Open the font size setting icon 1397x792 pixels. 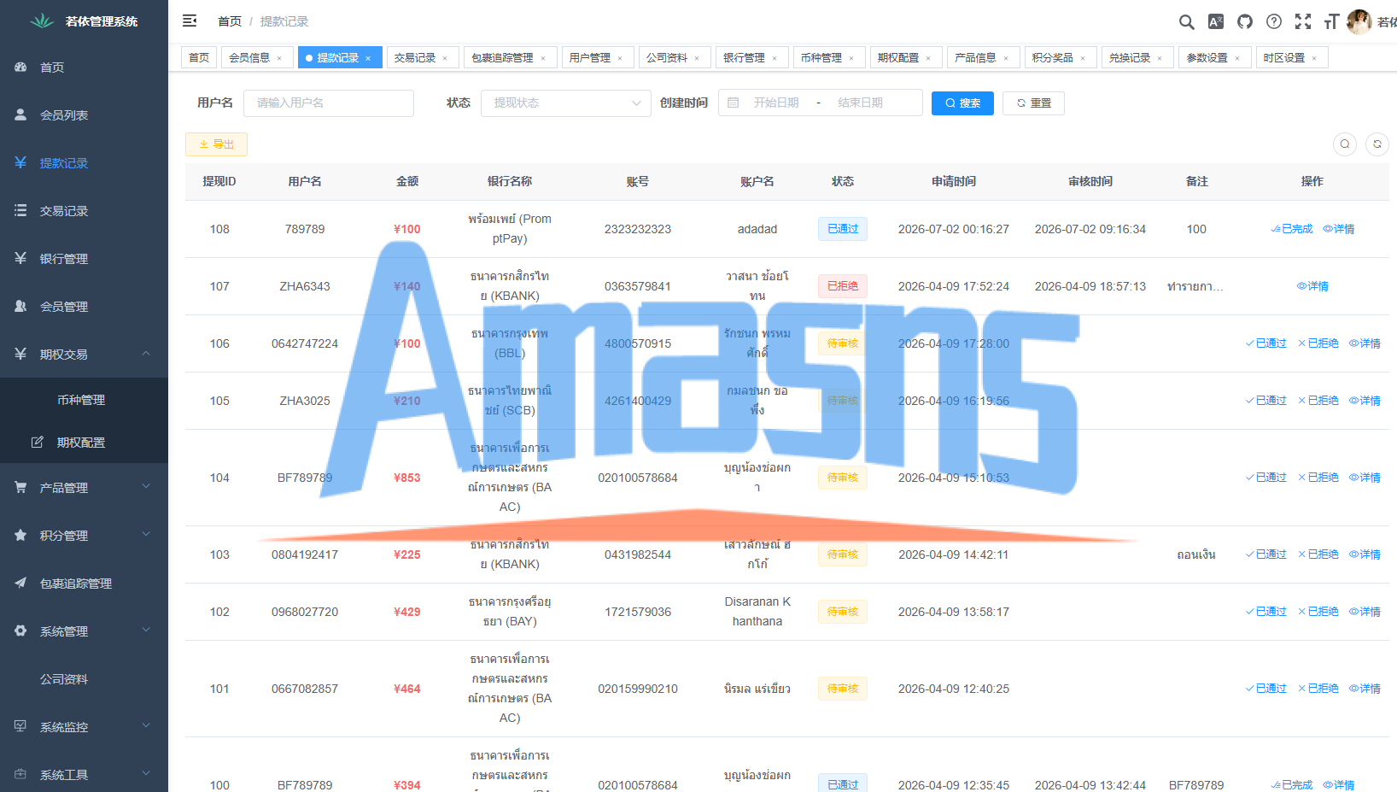click(1331, 21)
